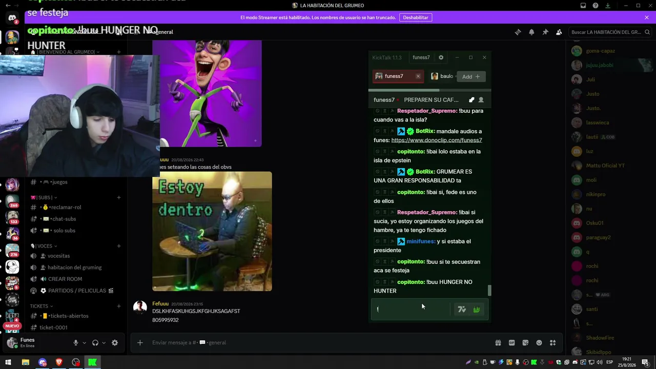Open Discord help question mark icon
The image size is (656, 369).
(x=596, y=6)
